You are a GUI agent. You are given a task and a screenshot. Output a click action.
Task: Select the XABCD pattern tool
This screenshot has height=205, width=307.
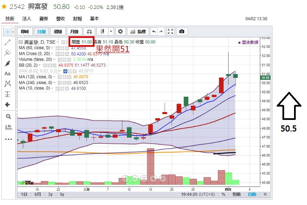8,84
